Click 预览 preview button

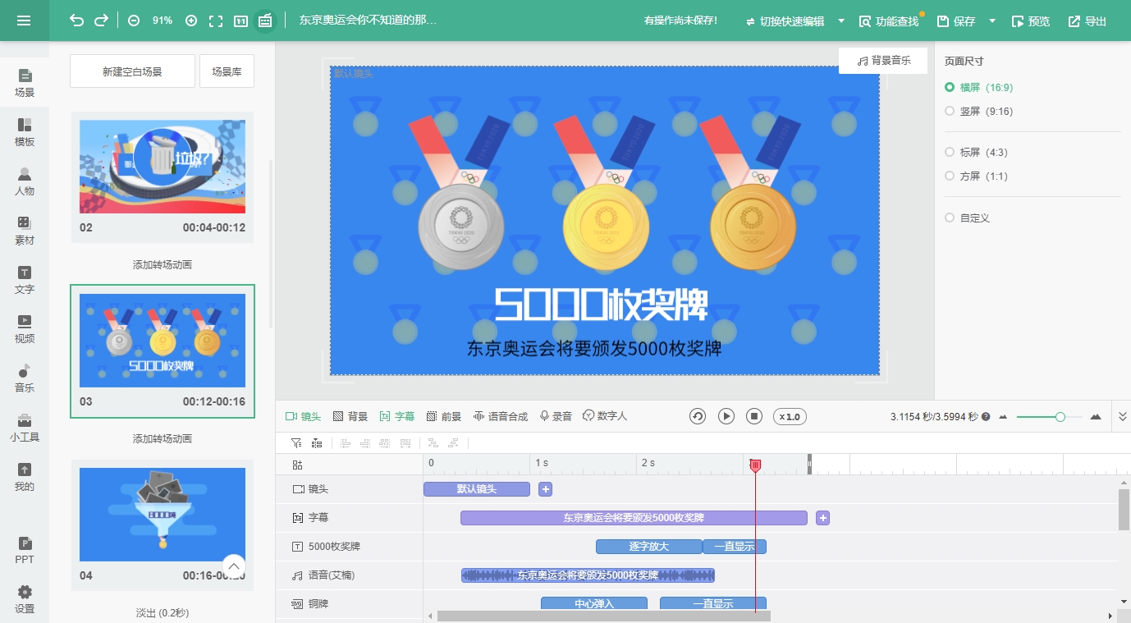[1031, 21]
